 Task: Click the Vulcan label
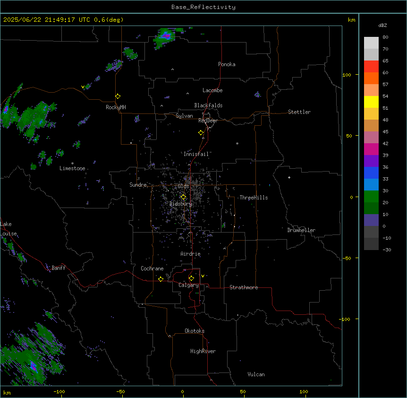(x=256, y=374)
